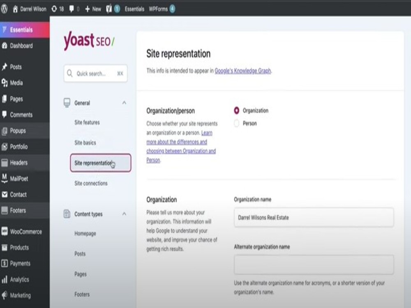This screenshot has width=411, height=308.
Task: Collapse the General settings section
Action: [x=124, y=103]
